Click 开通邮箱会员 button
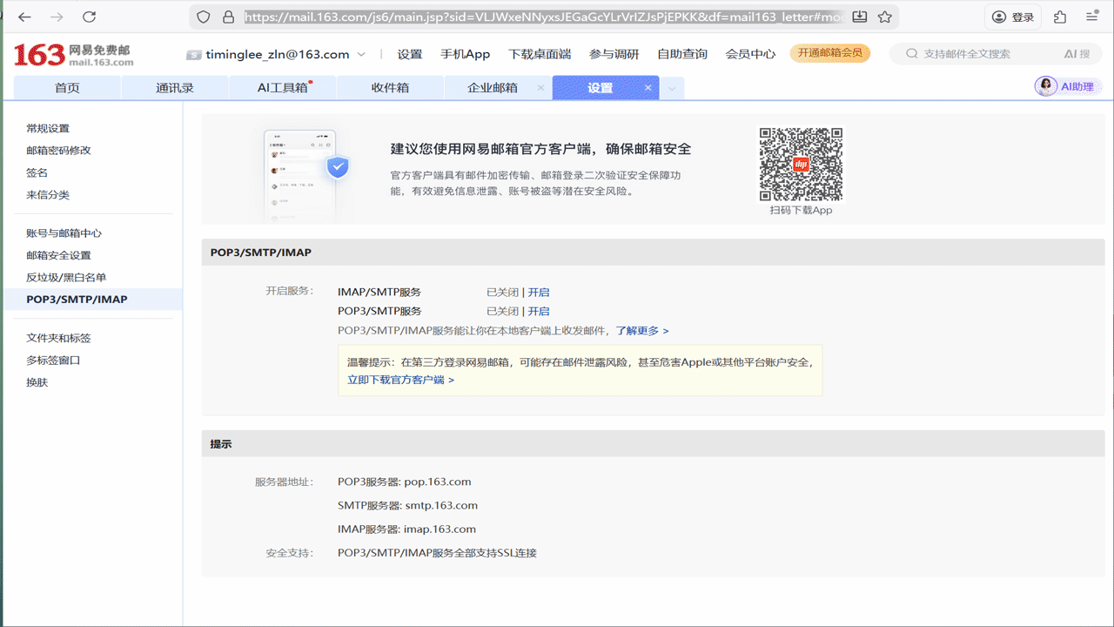The image size is (1114, 627). pos(830,53)
